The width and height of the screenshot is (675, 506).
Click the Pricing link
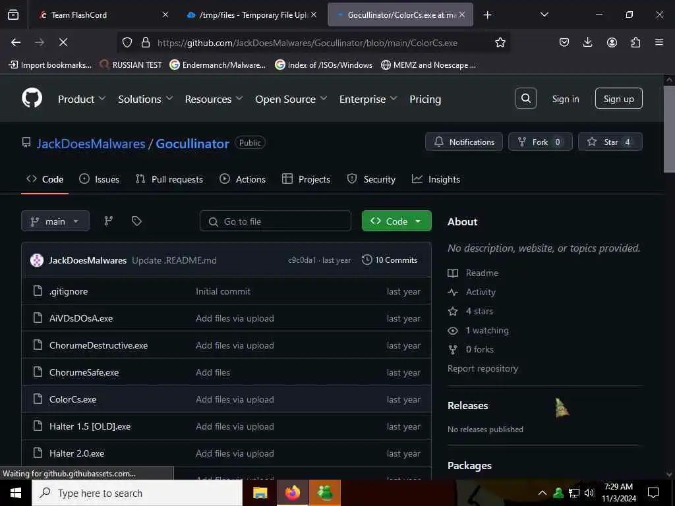tap(425, 99)
